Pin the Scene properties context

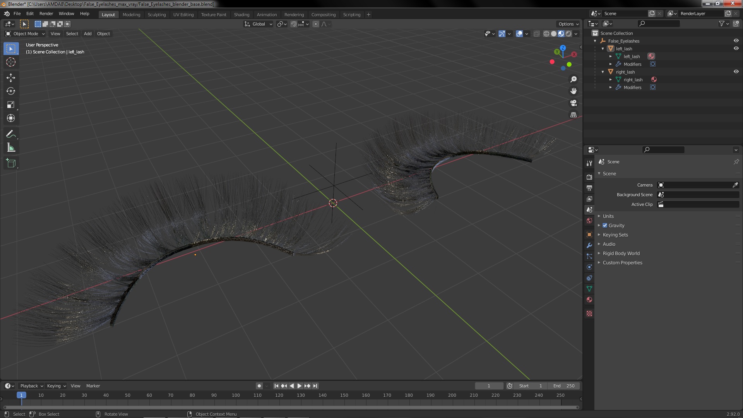(x=736, y=162)
